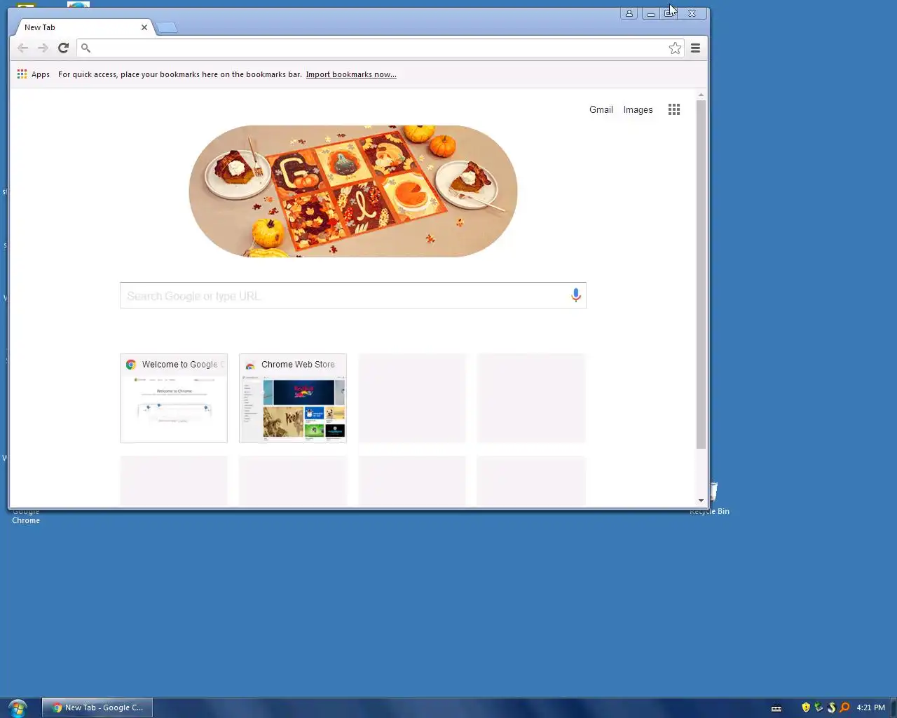This screenshot has width=897, height=718.
Task: Go back using the back arrow
Action: coord(22,48)
